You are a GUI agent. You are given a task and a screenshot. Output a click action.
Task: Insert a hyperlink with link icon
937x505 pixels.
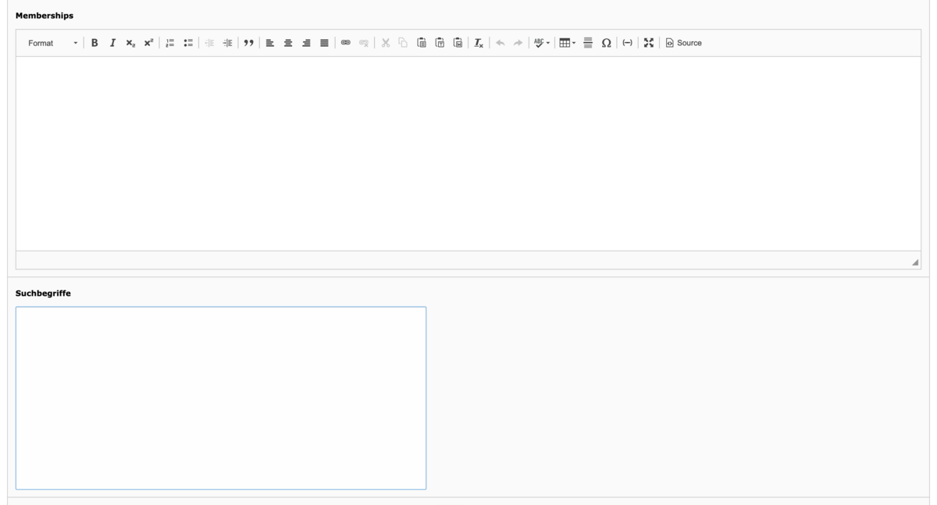346,43
